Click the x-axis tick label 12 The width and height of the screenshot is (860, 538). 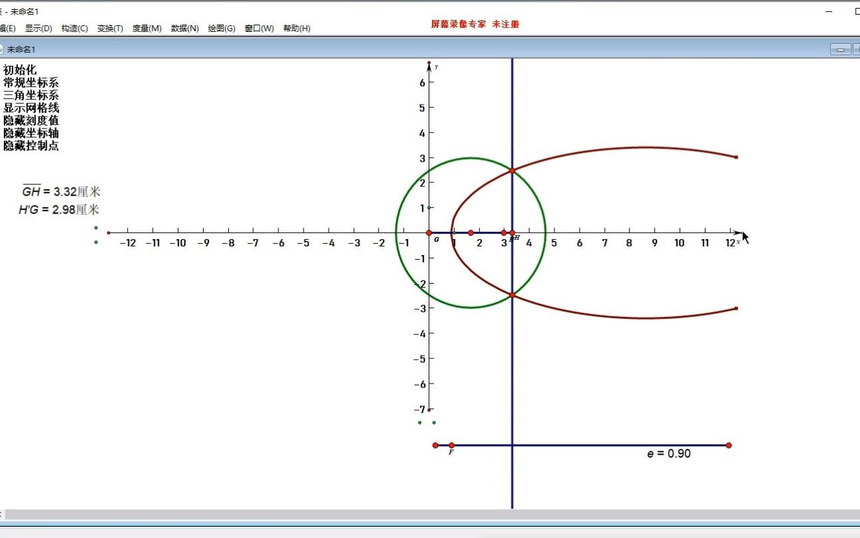point(730,243)
